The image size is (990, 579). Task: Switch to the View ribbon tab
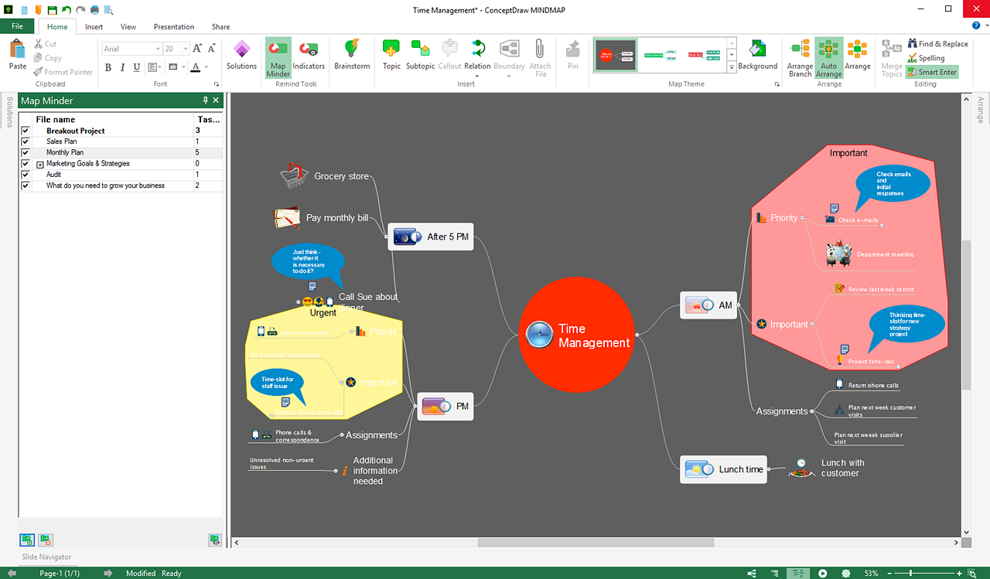[x=128, y=26]
